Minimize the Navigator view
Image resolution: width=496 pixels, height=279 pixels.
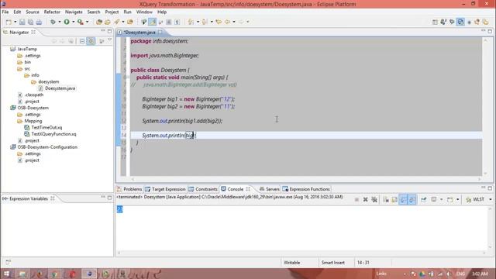[103, 31]
